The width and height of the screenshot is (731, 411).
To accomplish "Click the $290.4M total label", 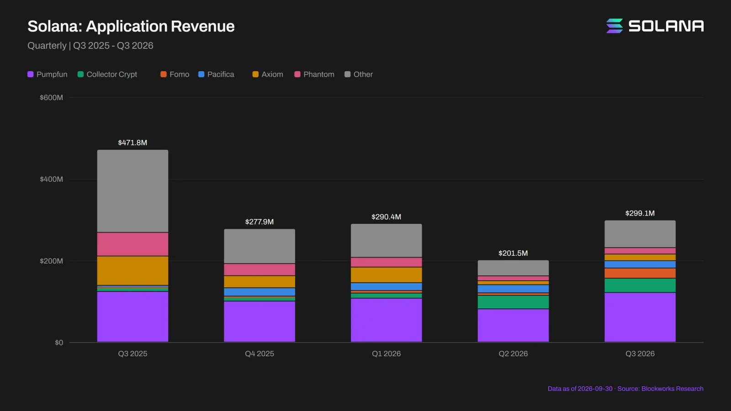I will [387, 217].
